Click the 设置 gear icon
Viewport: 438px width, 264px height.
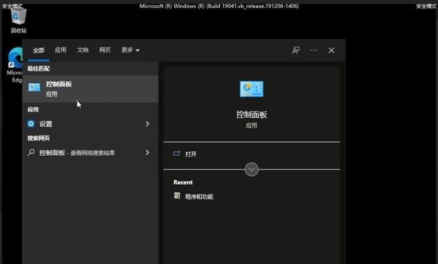pyautogui.click(x=31, y=123)
